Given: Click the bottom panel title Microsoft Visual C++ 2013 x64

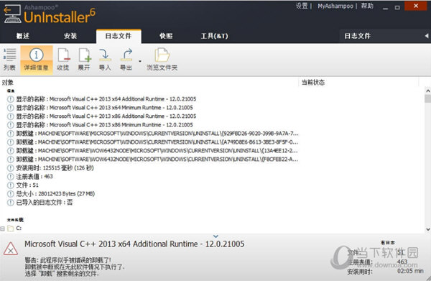Looking at the screenshot, I should (x=134, y=244).
